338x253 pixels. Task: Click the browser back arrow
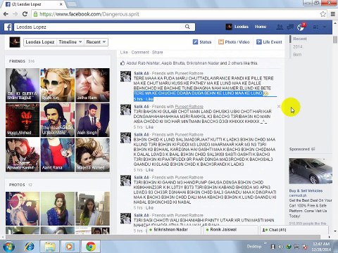6,14
